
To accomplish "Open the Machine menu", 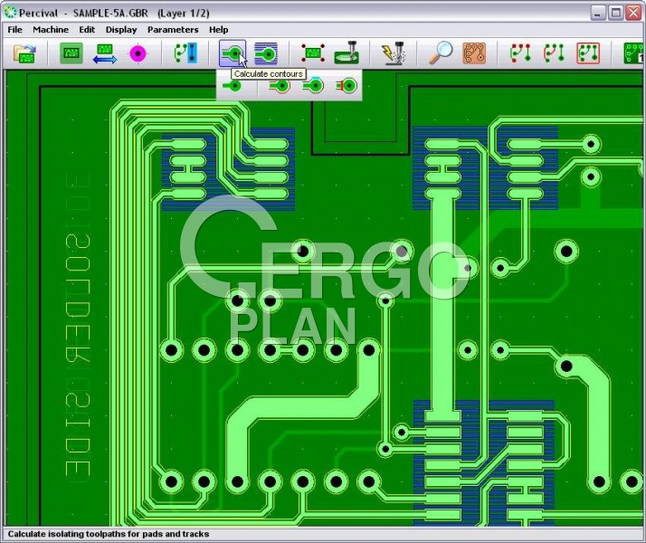I will pyautogui.click(x=51, y=30).
